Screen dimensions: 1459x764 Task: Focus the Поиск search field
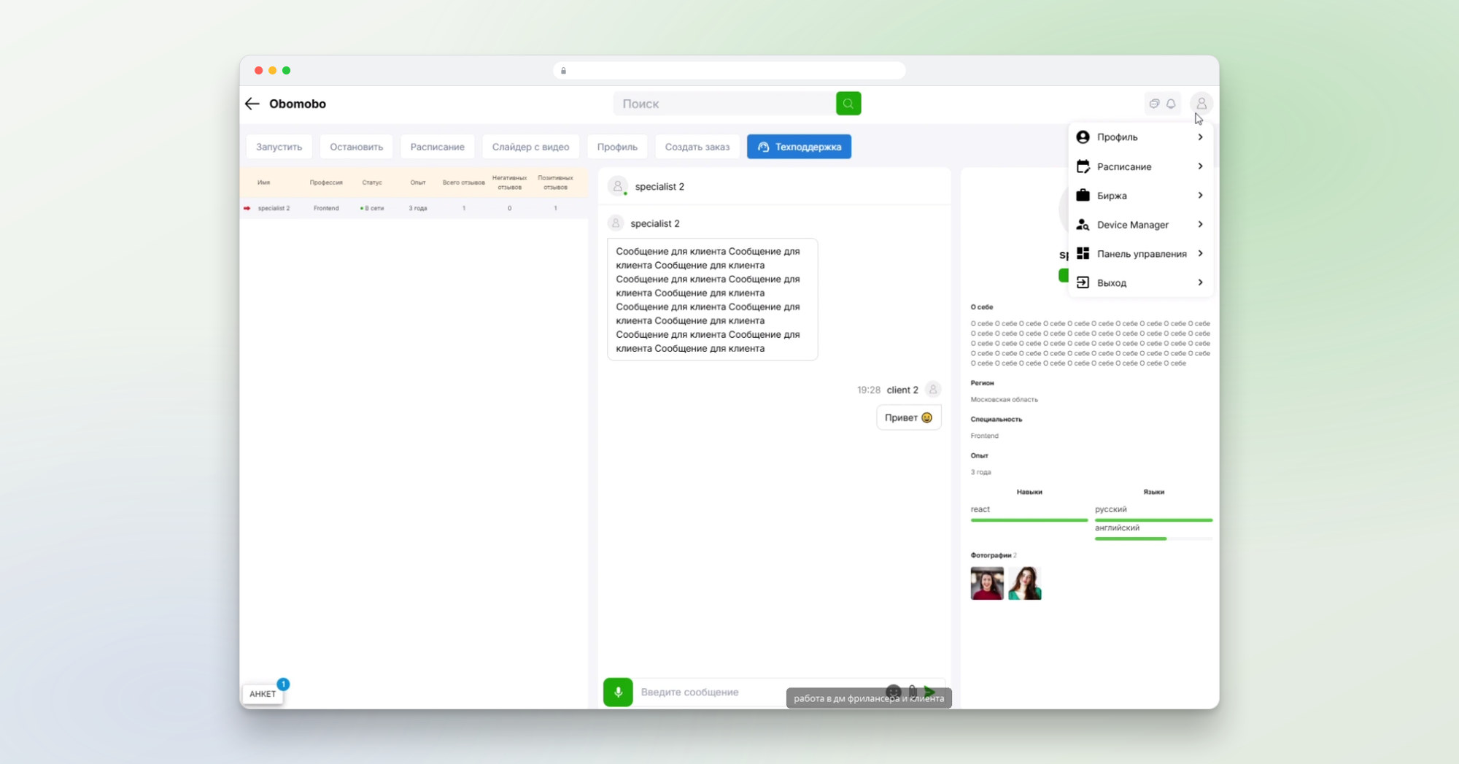724,104
